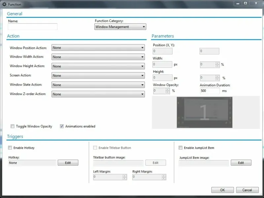Open the Window Height Action dropdown
Image resolution: width=264 pixels, height=198 pixels.
98,66
